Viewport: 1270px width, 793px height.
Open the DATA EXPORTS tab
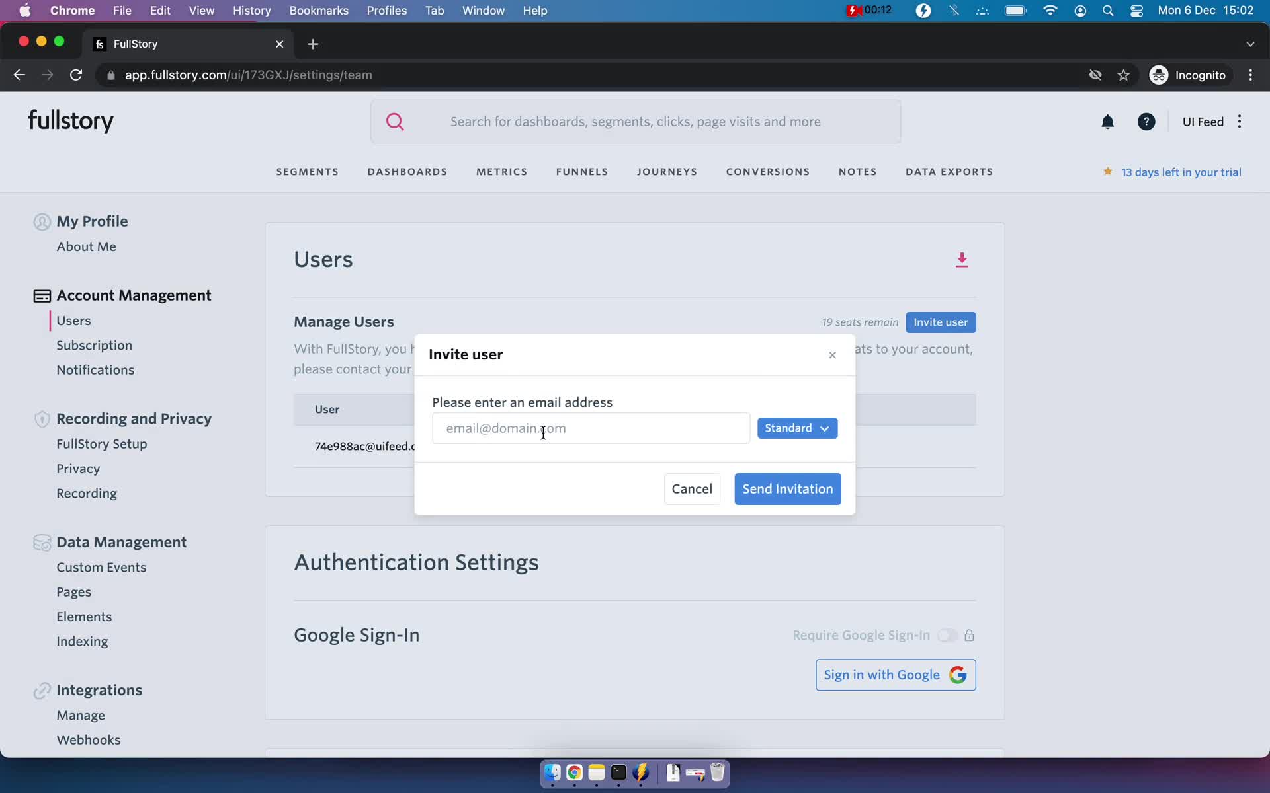(x=949, y=172)
